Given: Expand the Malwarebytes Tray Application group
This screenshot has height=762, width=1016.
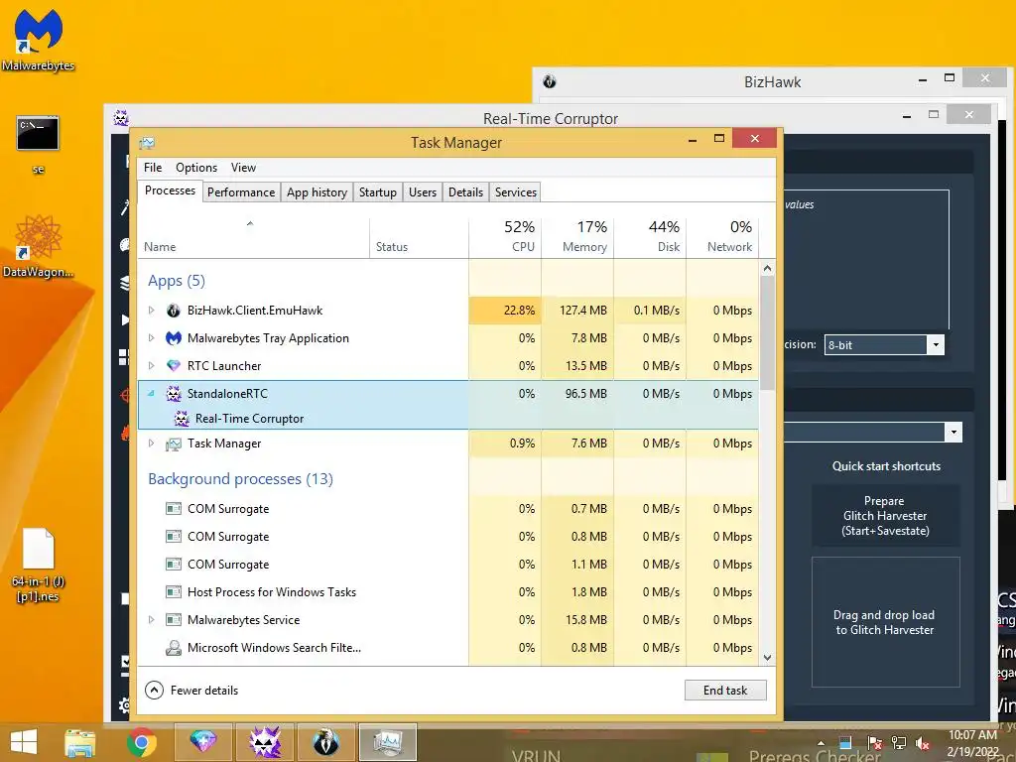Looking at the screenshot, I should tap(151, 338).
